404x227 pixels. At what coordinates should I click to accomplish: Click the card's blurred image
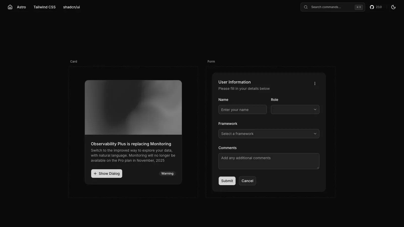click(x=133, y=107)
